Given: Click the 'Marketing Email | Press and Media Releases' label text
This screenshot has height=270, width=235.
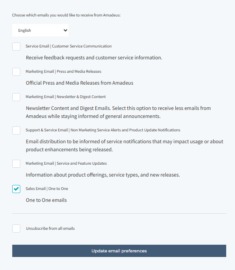Looking at the screenshot, I should [64, 72].
